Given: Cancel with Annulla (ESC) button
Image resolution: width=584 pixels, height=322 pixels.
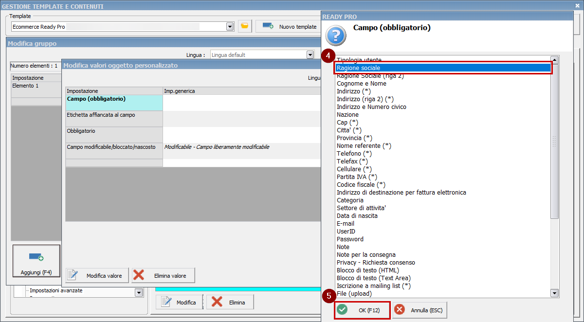Looking at the screenshot, I should coord(420,310).
